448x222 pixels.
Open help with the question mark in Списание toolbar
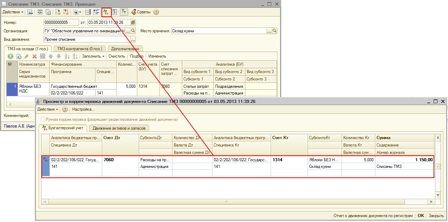coord(156,12)
